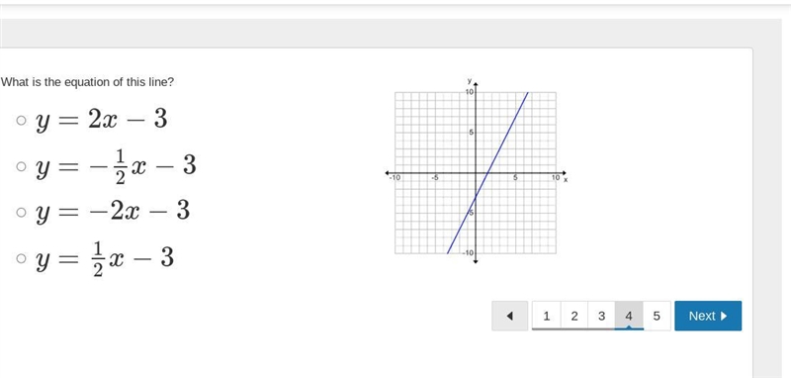791x378 pixels.
Task: Select the current question 4 page tab
Action: click(629, 316)
